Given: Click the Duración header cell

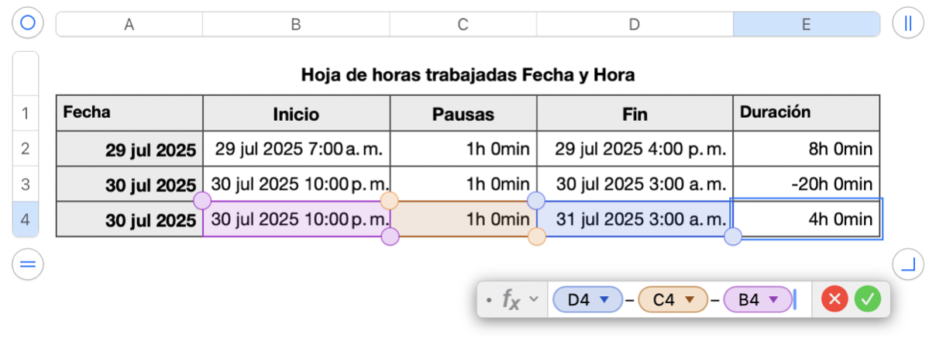Looking at the screenshot, I should click(x=806, y=112).
